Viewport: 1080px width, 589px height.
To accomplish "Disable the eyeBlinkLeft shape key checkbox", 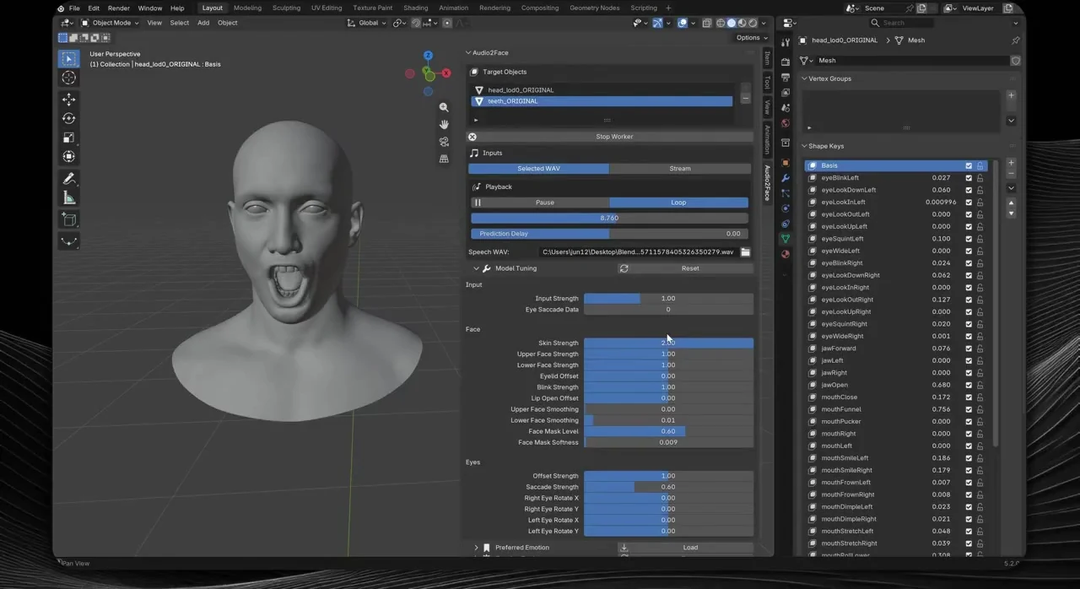I will 969,178.
